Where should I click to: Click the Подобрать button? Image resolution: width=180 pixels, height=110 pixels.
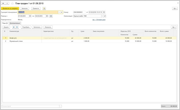[26, 27]
